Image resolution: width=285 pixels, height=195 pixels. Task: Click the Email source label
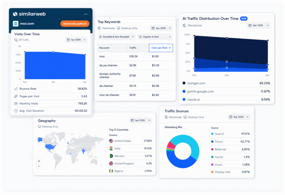[218, 165]
